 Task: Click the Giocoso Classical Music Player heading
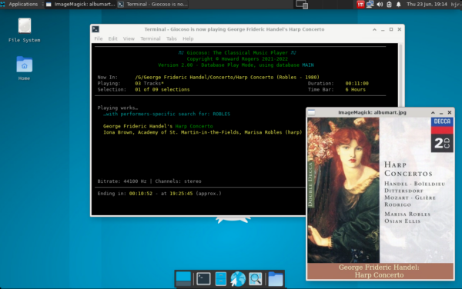pos(237,52)
